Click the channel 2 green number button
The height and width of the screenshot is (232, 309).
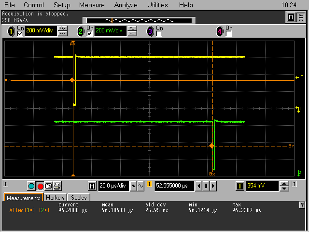81,31
